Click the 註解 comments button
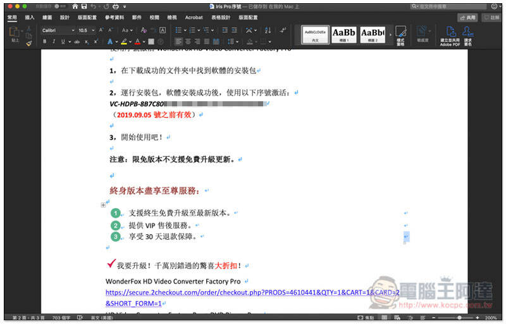 491,18
